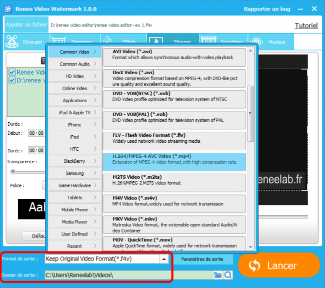Screen dimensions: 325x288
Task: Choose M4V Video (*.m4v) format
Action: coord(174,204)
